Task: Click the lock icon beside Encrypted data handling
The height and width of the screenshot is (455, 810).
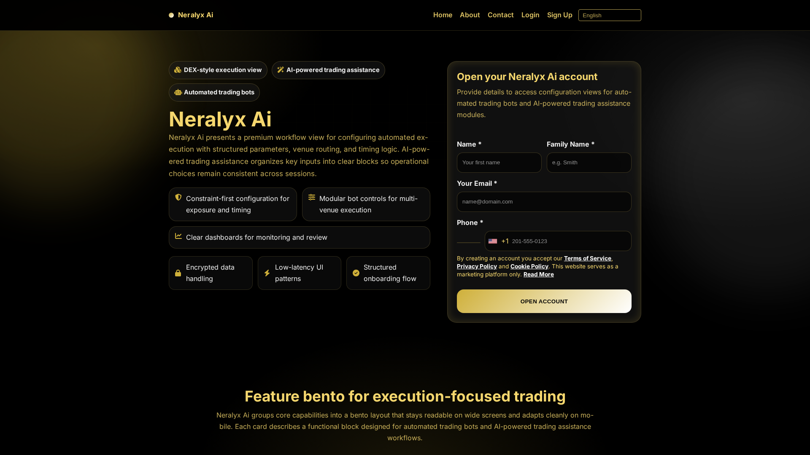Action: point(178,273)
